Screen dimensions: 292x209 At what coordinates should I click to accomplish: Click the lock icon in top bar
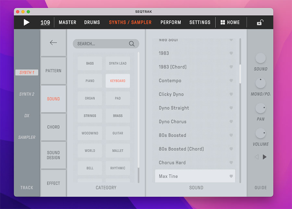coord(260,22)
